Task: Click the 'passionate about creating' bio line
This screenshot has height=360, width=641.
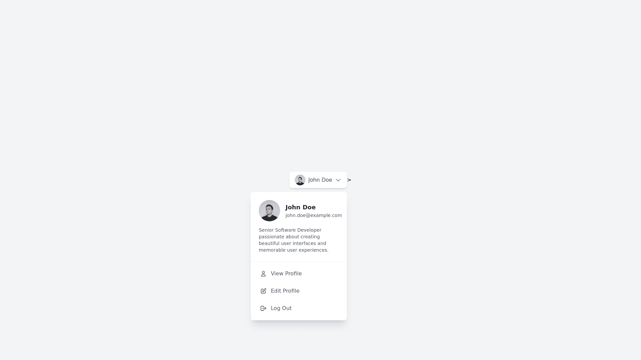Action: click(x=289, y=237)
